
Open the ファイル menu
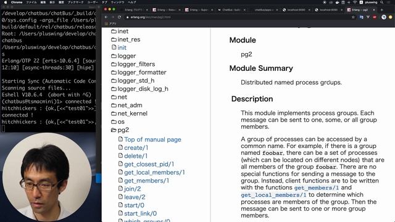coord(31,2)
